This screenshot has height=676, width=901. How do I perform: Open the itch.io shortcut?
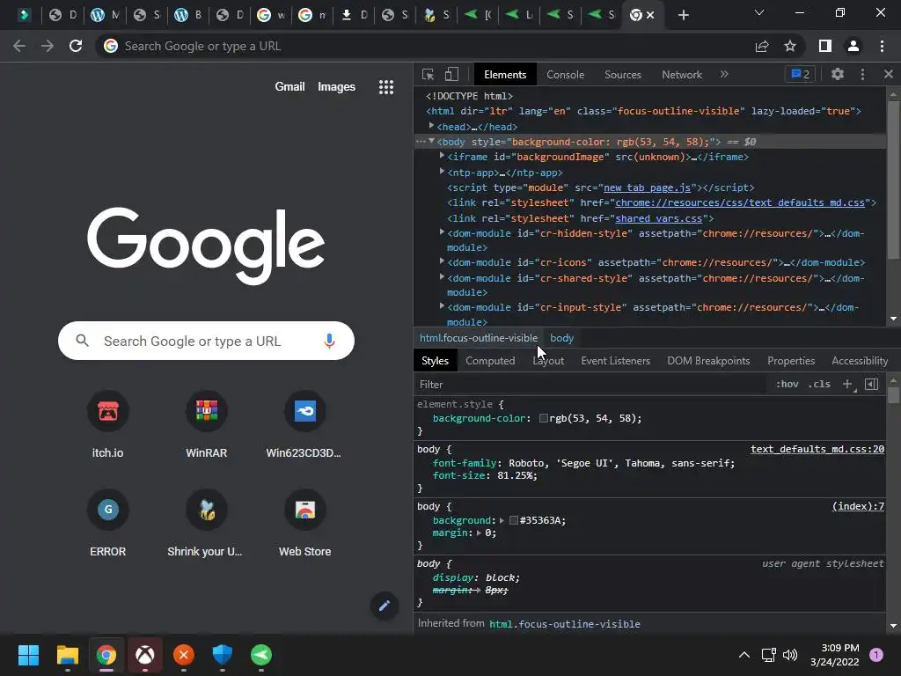[x=108, y=424]
